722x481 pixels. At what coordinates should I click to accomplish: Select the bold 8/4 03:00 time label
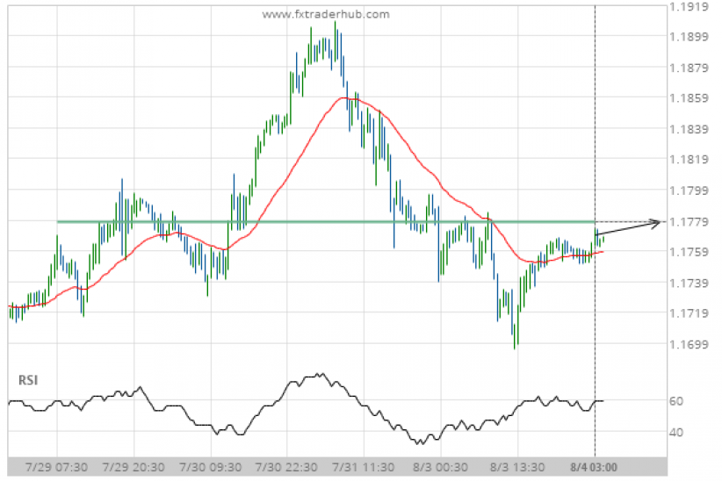pyautogui.click(x=594, y=468)
